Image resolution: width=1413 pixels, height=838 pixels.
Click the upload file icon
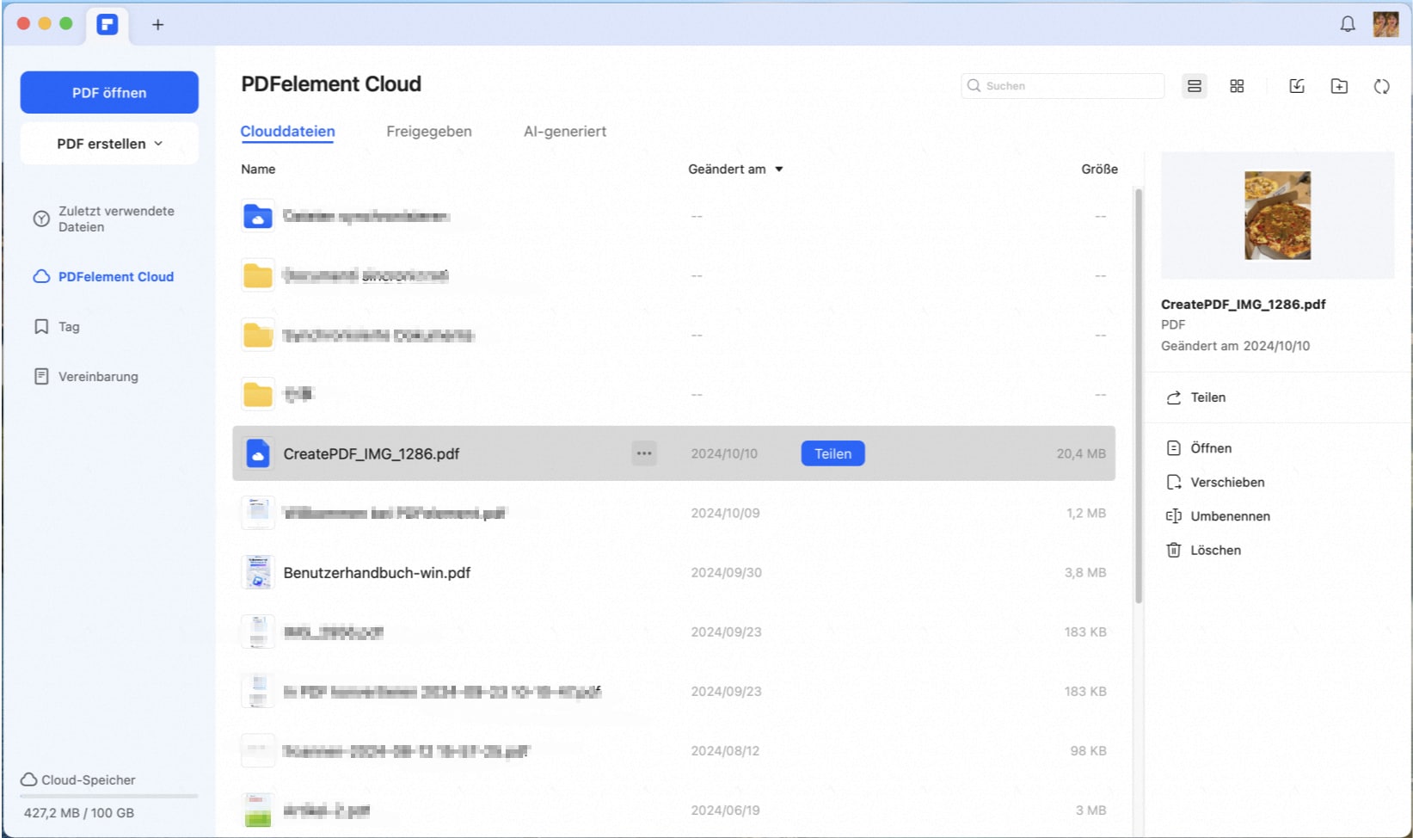[x=1297, y=86]
